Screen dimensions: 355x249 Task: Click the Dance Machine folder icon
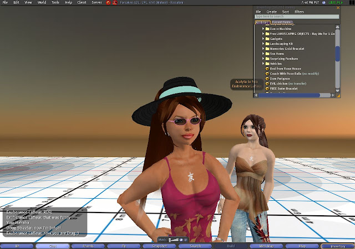point(267,29)
